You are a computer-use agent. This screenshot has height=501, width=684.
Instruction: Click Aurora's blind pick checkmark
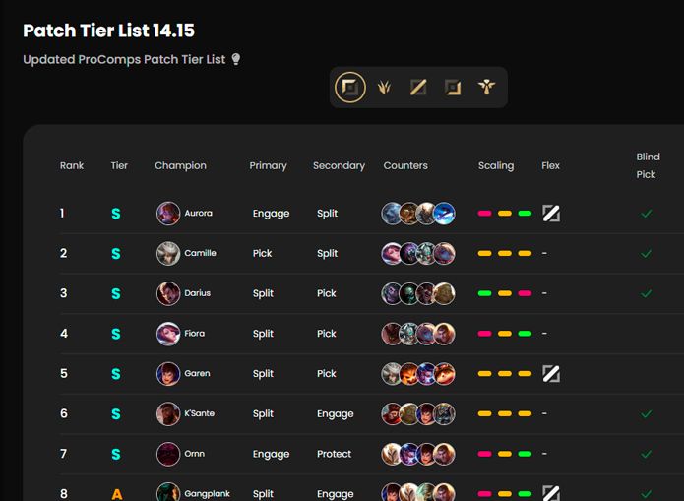(x=647, y=214)
